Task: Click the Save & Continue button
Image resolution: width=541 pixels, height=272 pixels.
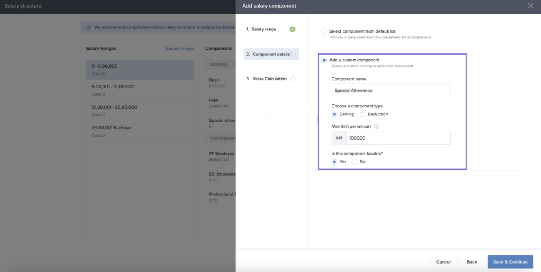Action: coord(510,262)
